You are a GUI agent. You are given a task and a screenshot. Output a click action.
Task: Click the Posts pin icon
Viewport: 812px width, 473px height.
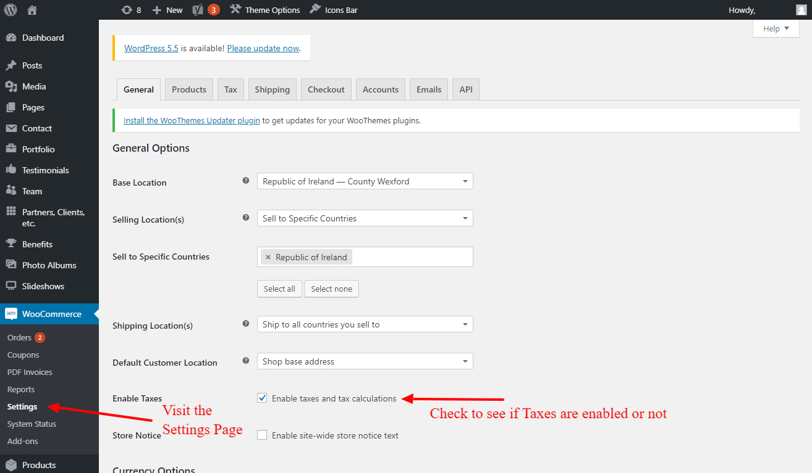pos(11,65)
